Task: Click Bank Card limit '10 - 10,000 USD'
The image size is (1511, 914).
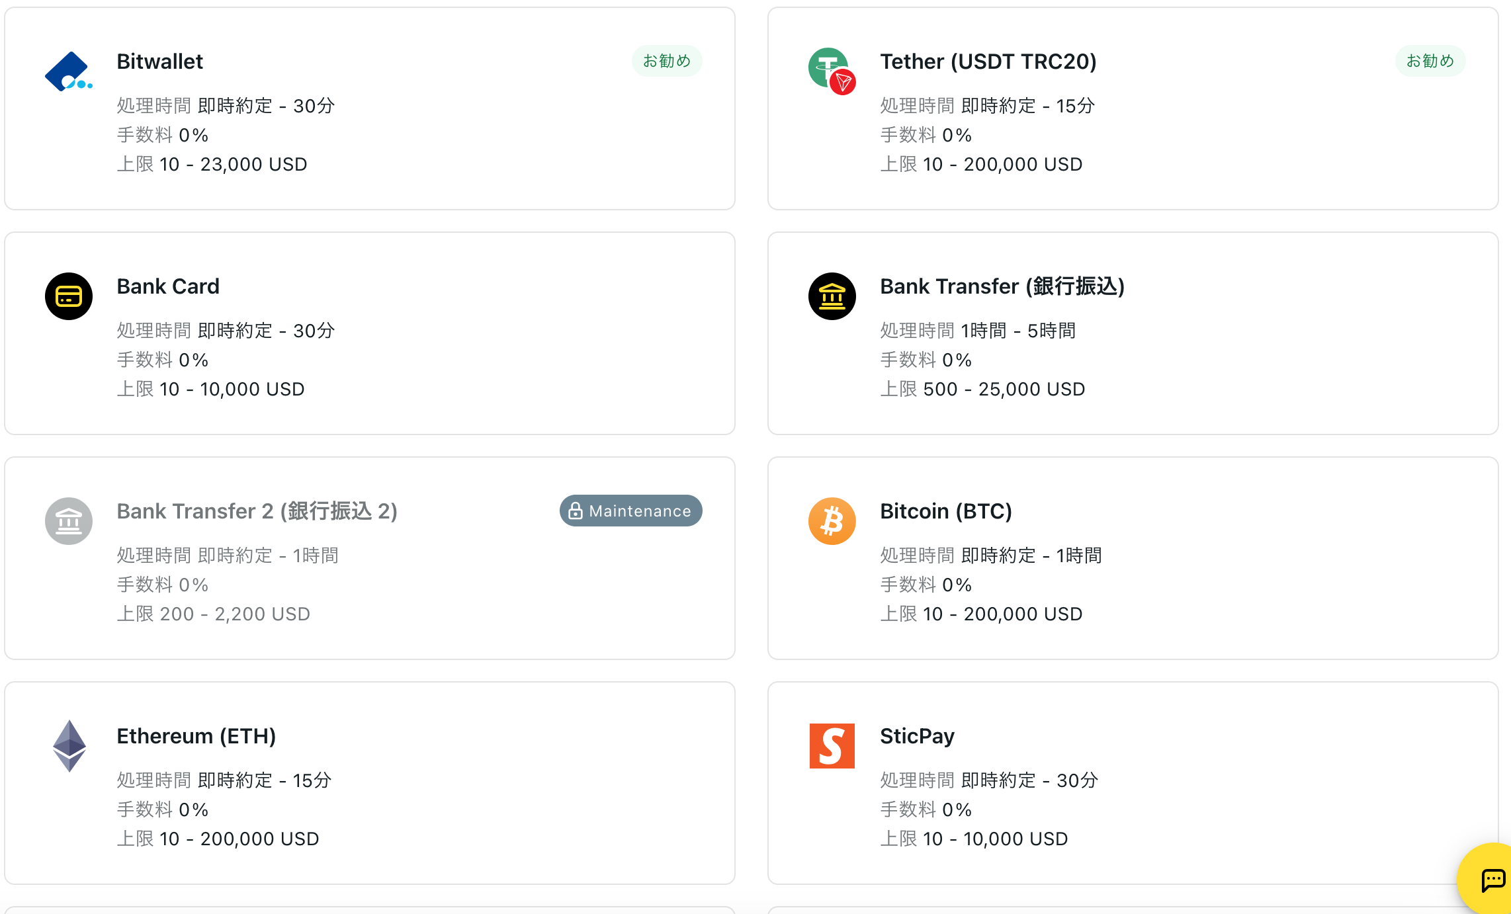Action: 232,389
